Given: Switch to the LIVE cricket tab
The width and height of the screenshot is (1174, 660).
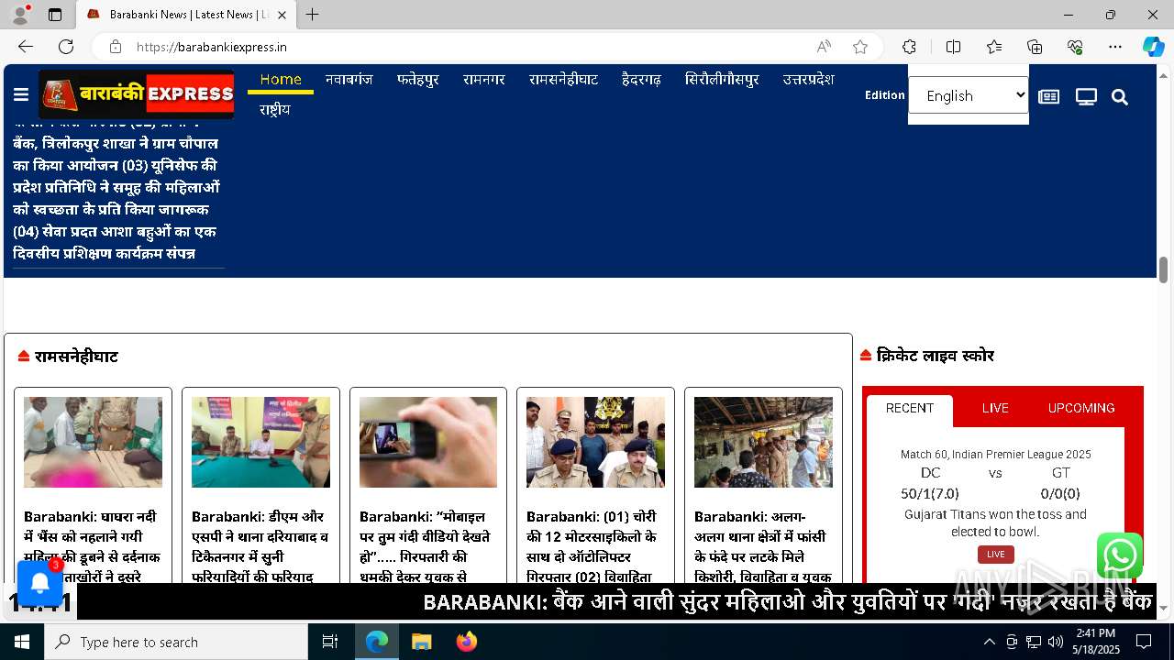Looking at the screenshot, I should point(995,409).
